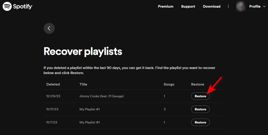
Task: Open the Support page
Action: 188,6
